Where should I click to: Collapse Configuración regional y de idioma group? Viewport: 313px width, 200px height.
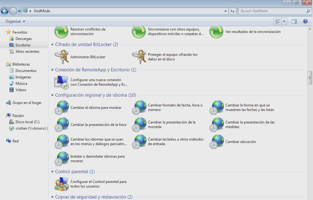coord(52,95)
